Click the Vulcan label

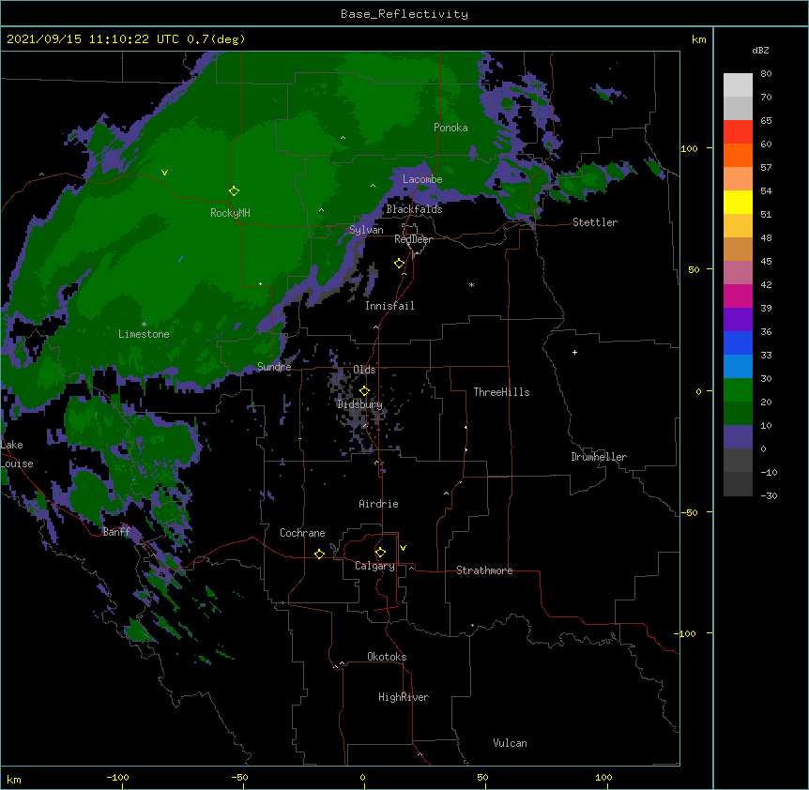pyautogui.click(x=510, y=743)
